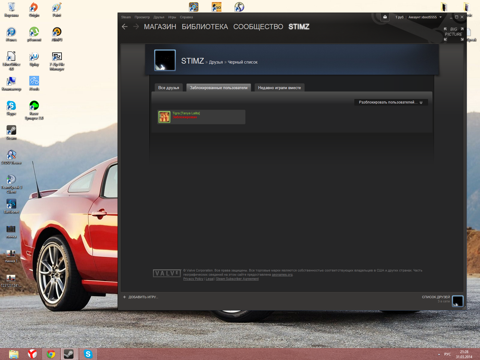Go forward with the Steam forward arrow
The width and height of the screenshot is (480, 360).
pyautogui.click(x=136, y=27)
